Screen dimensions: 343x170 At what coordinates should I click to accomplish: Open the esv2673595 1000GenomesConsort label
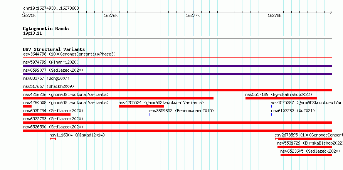[309, 135]
